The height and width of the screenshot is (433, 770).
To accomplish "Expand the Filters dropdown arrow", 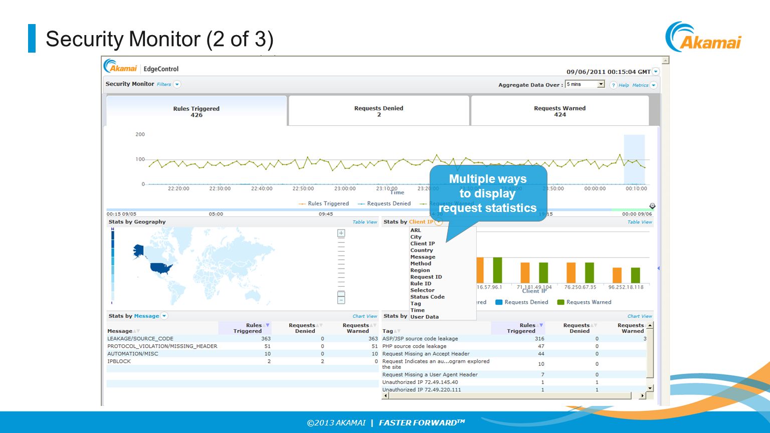I will [177, 84].
